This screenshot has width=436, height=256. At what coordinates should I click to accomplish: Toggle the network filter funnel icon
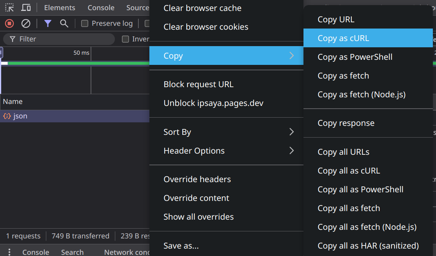click(48, 23)
